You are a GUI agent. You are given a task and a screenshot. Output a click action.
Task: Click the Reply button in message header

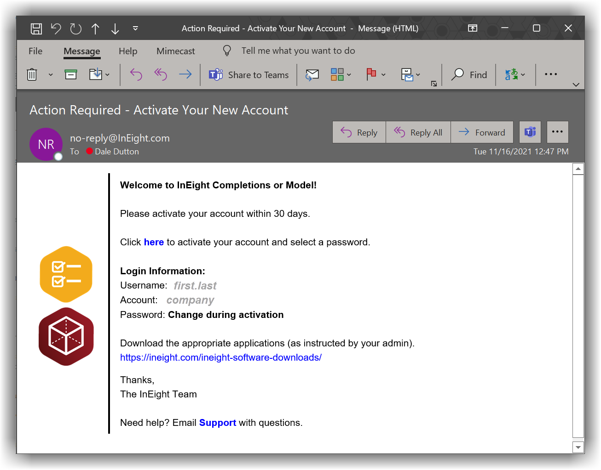(x=359, y=132)
